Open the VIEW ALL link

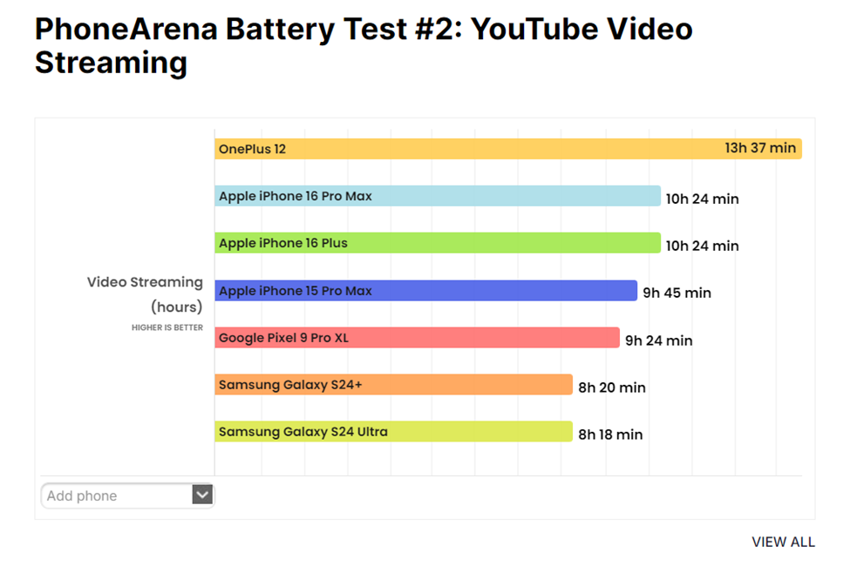(x=783, y=542)
